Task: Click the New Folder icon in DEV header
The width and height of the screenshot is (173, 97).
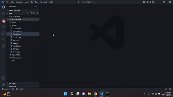Action: pyautogui.click(x=31, y=13)
